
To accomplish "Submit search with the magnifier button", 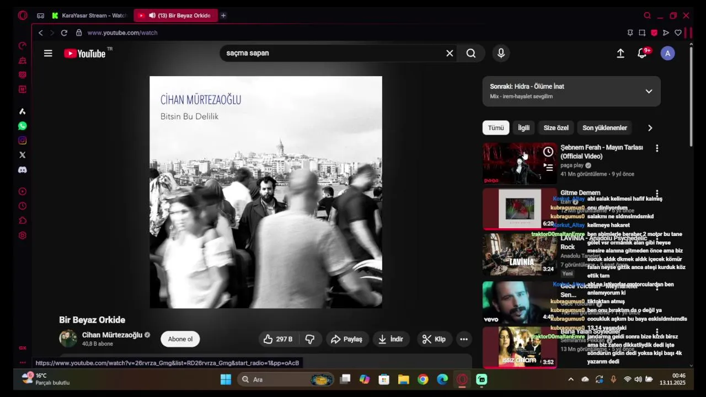I will pos(471,53).
